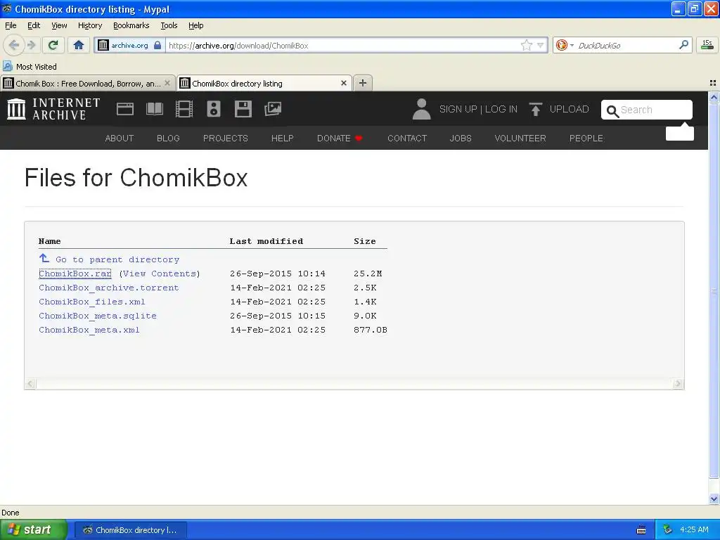Viewport: 720px width, 540px height.
Task: Open the Bookmarks menu
Action: tap(131, 25)
